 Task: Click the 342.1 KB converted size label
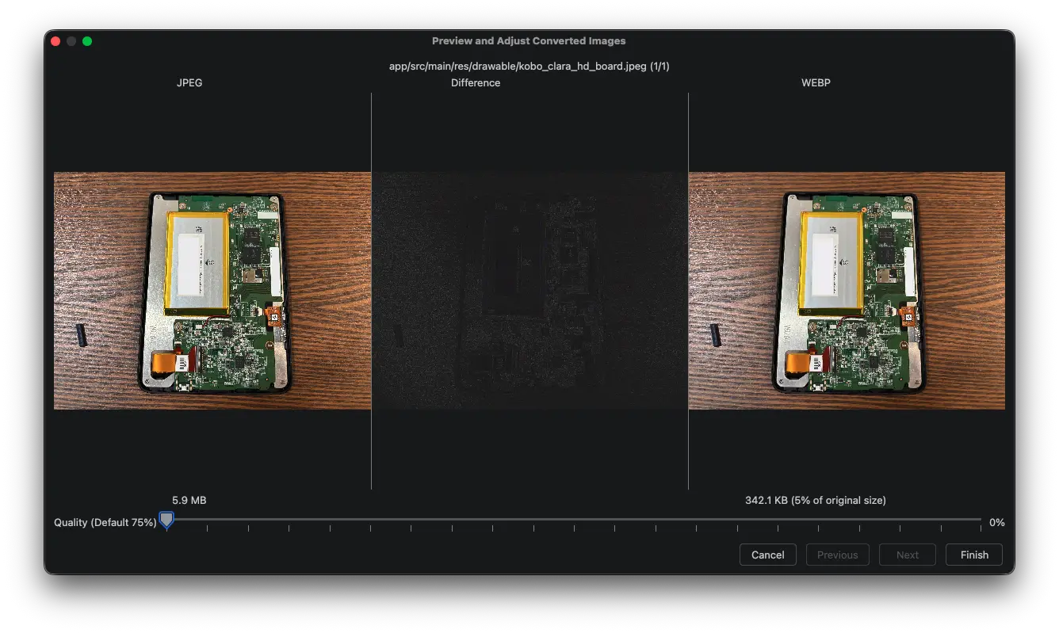815,500
